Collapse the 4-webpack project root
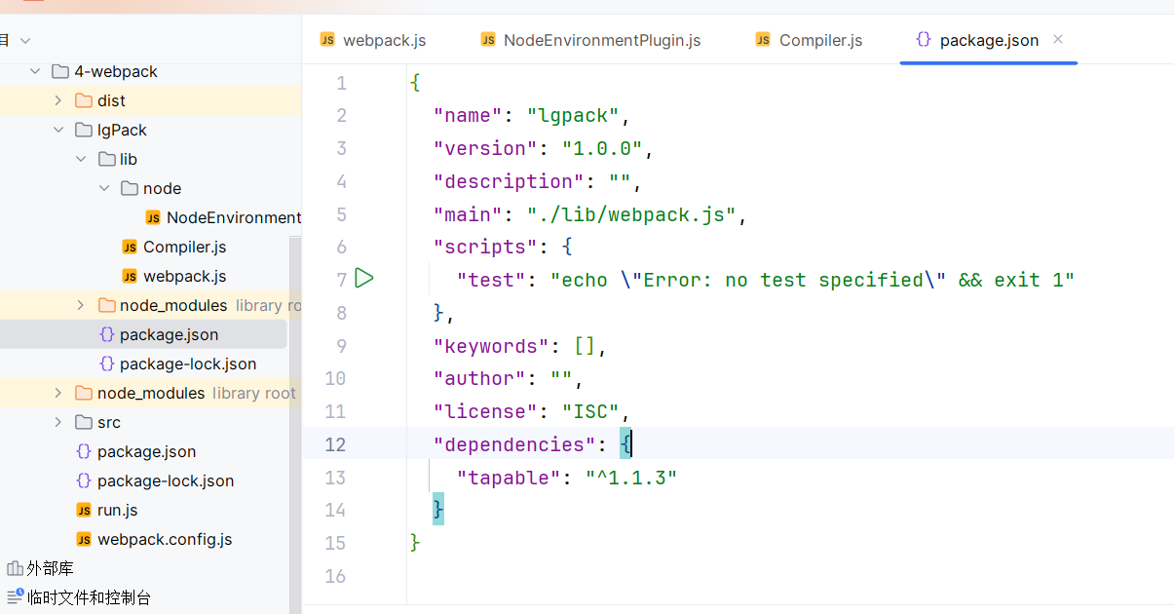The image size is (1174, 614). pyautogui.click(x=35, y=71)
